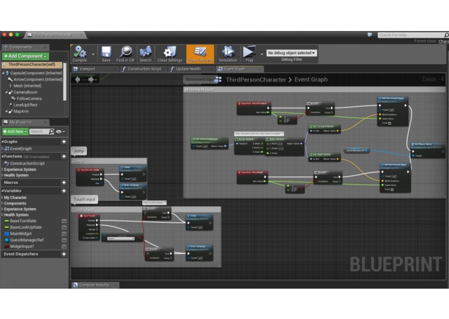Select the Event Graph tab
The image size is (449, 319).
click(x=235, y=69)
